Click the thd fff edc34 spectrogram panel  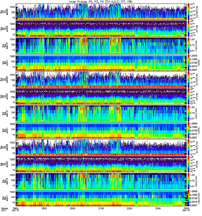[x=101, y=79]
